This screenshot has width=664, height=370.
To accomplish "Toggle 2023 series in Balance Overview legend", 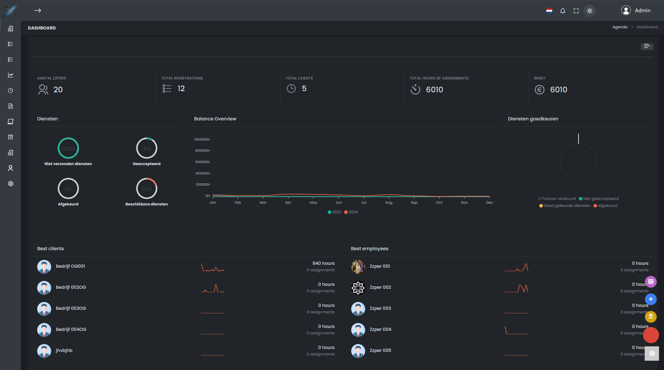I will coord(334,212).
